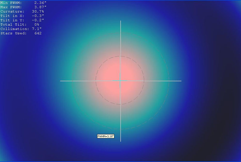This screenshot has width=241, height=162.
Task: Click the Min FWHM 2.36" readout
Action: [x=23, y=3]
